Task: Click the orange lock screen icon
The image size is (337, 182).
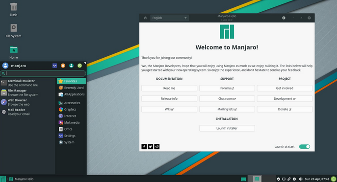Action: coord(63,66)
